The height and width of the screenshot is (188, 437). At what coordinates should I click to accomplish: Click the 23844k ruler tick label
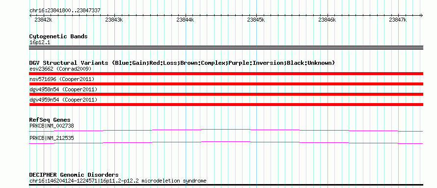pos(185,20)
